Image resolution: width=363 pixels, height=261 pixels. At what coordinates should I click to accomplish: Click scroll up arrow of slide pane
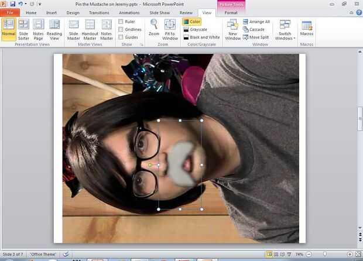click(360, 52)
